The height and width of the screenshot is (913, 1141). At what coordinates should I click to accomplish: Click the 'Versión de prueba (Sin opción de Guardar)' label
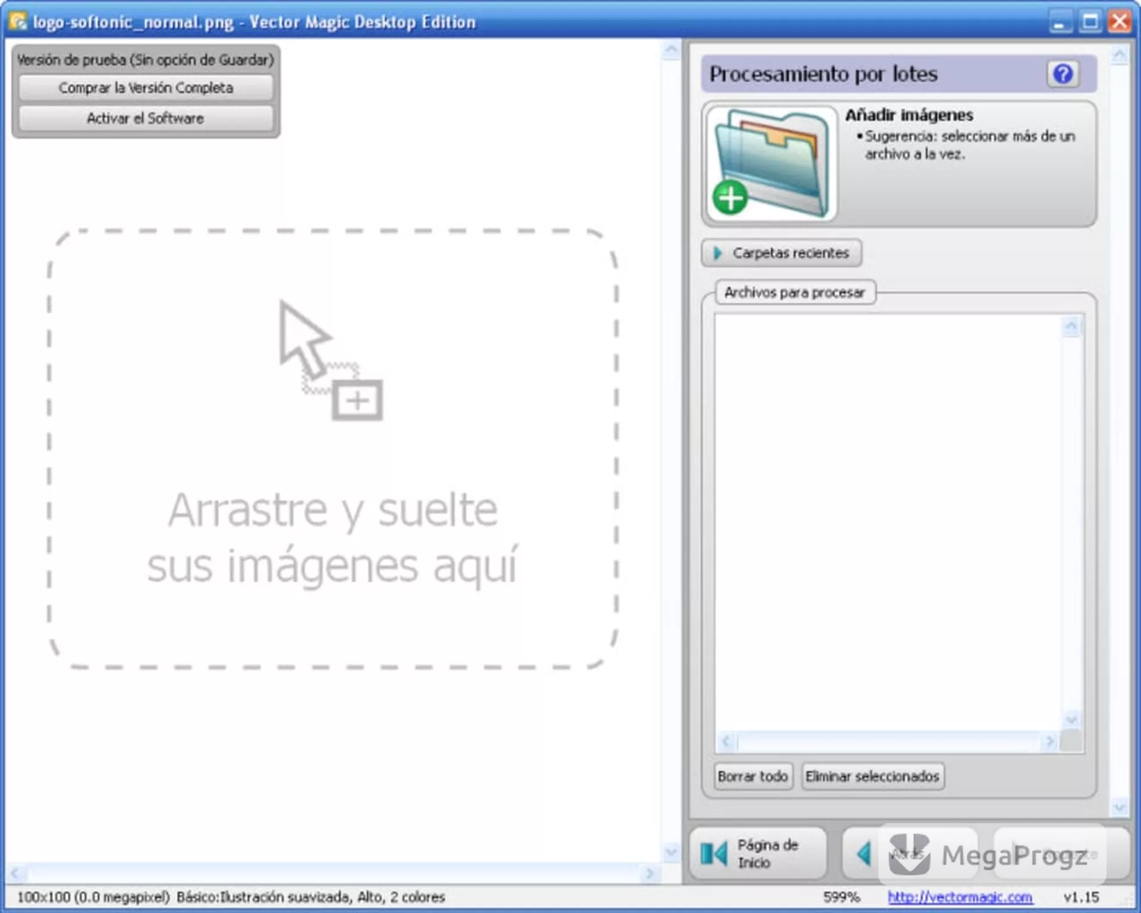[x=146, y=59]
